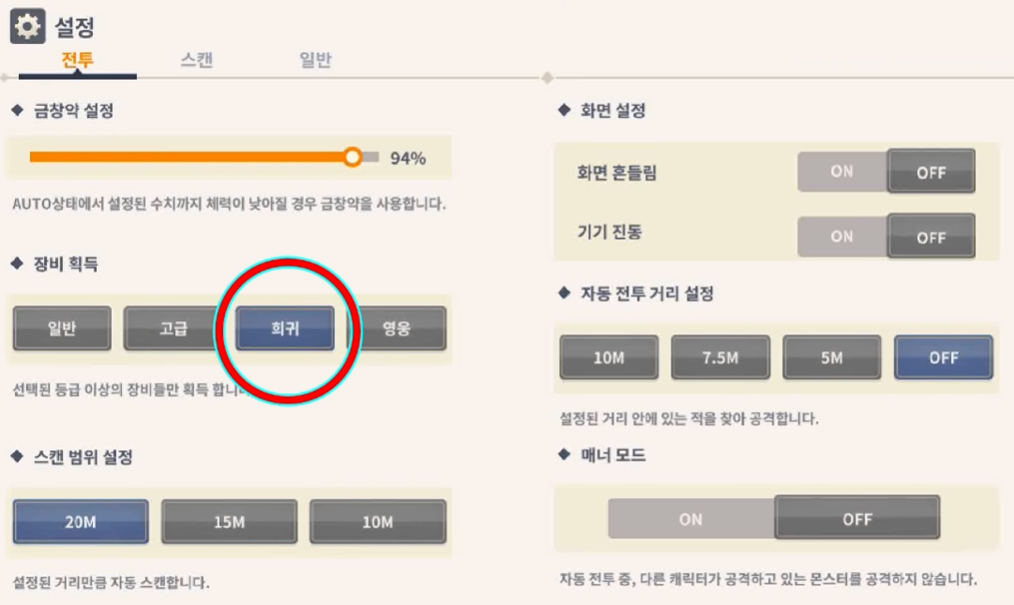The width and height of the screenshot is (1014, 605).
Task: Turn 화면 흔들림 OFF
Action: [x=931, y=171]
